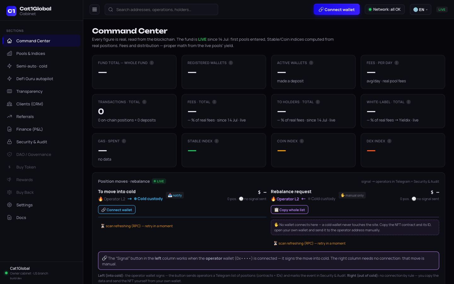The width and height of the screenshot is (454, 284).
Task: Click Connect wallet under To move into cold
Action: 117,210
